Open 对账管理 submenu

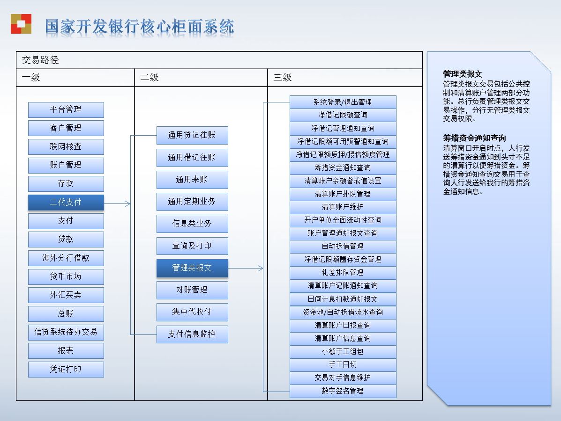coord(192,290)
